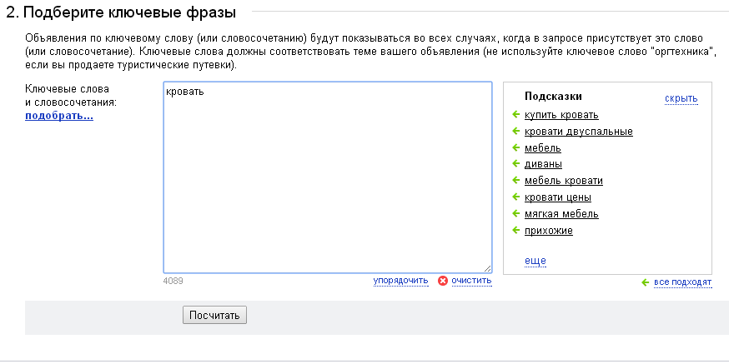Click green arrow next to кровати цены
Image resolution: width=729 pixels, height=364 pixels.
pos(515,197)
